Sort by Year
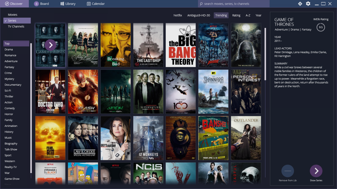The width and height of the screenshot is (337, 189). pos(258,15)
